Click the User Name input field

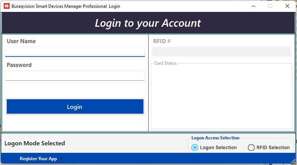(75, 51)
